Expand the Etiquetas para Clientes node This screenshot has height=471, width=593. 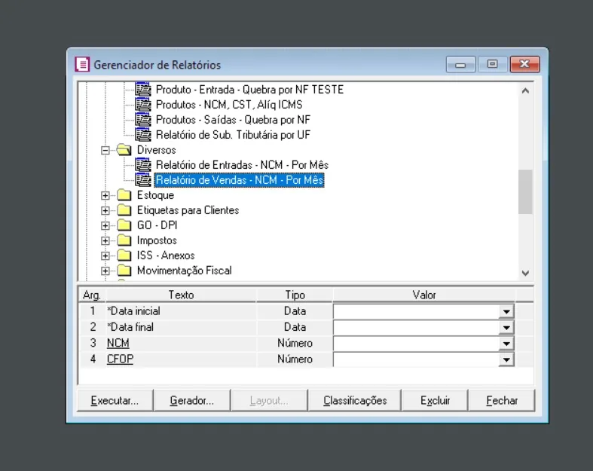(105, 211)
